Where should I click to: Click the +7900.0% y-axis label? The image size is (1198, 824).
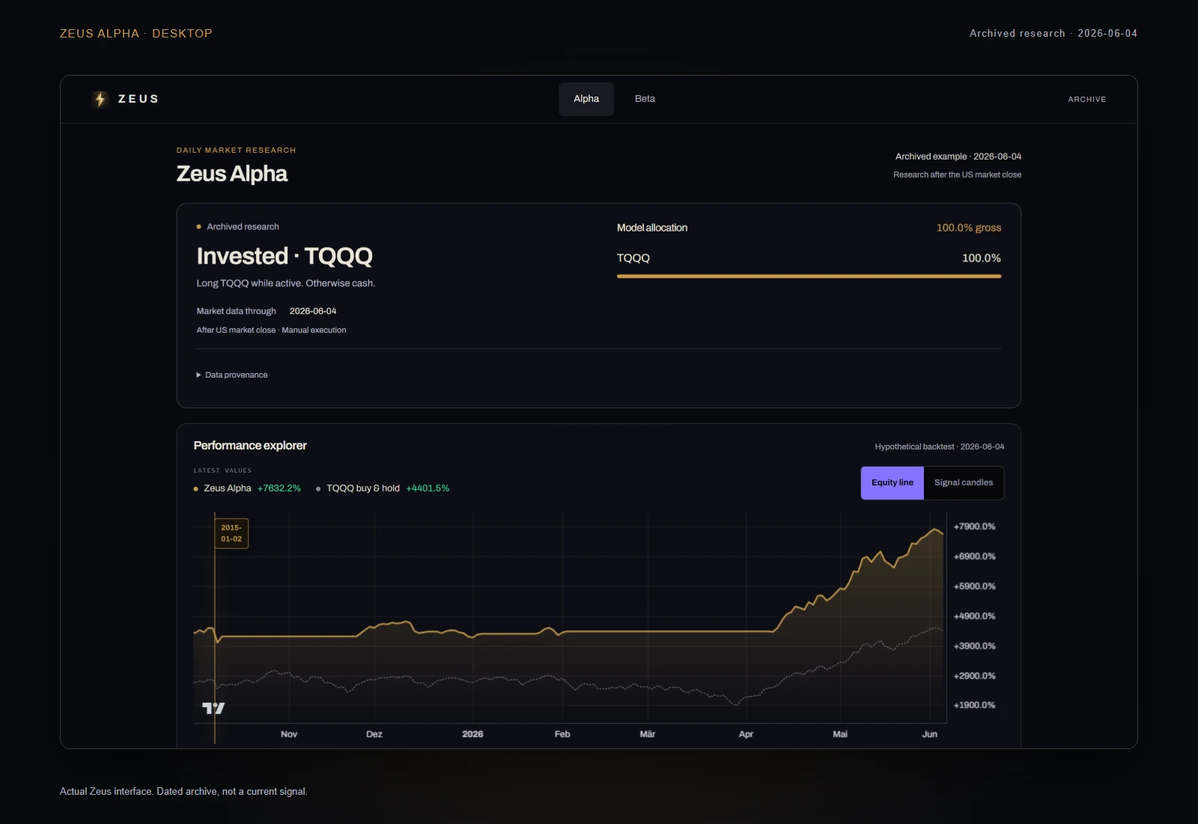click(x=974, y=527)
